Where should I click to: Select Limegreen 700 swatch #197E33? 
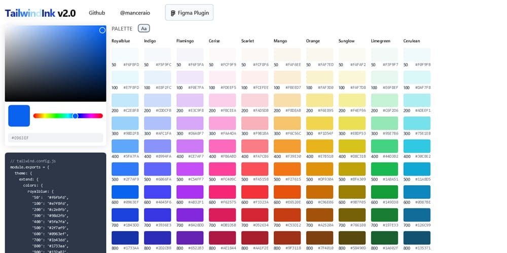385,215
